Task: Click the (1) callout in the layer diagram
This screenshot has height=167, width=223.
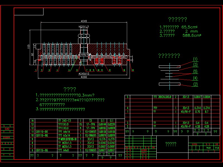Action: 195,59
